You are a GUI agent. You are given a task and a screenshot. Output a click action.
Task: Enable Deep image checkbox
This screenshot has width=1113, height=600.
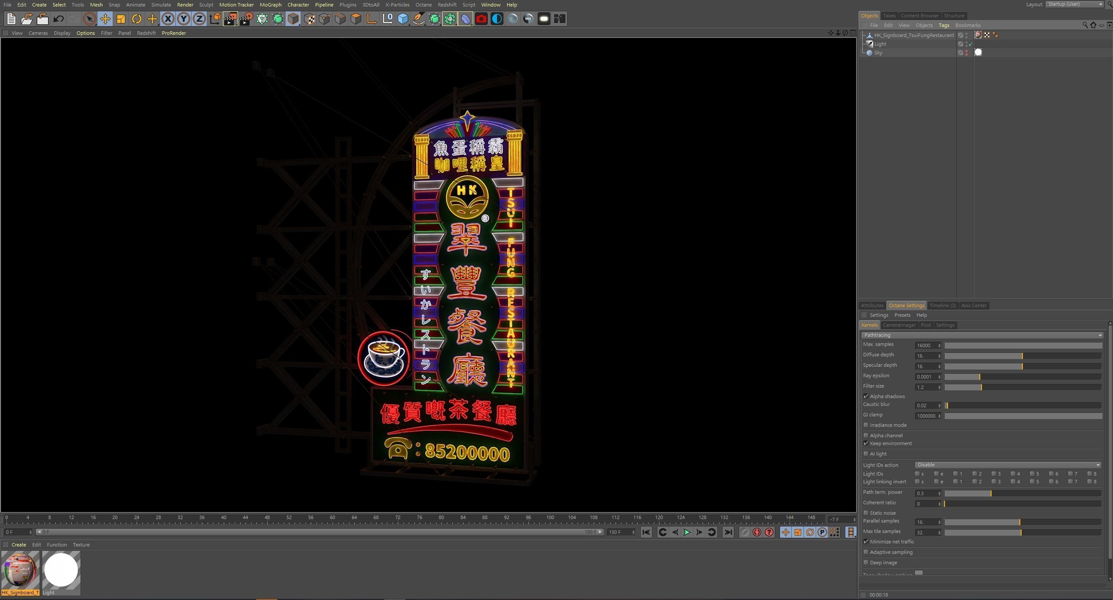point(866,563)
